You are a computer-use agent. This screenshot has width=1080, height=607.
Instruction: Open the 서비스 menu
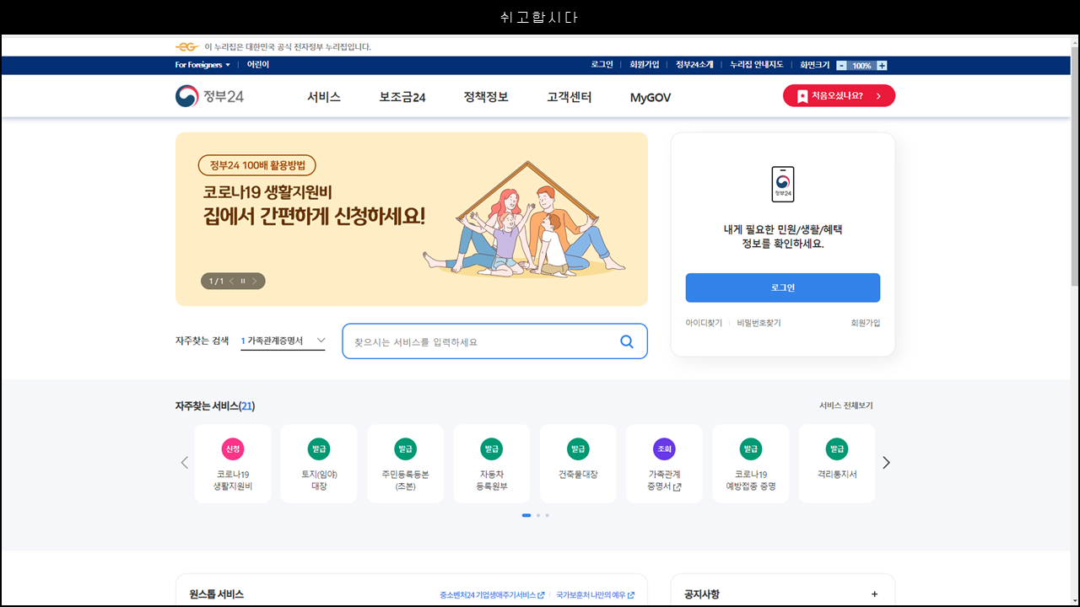tap(324, 97)
